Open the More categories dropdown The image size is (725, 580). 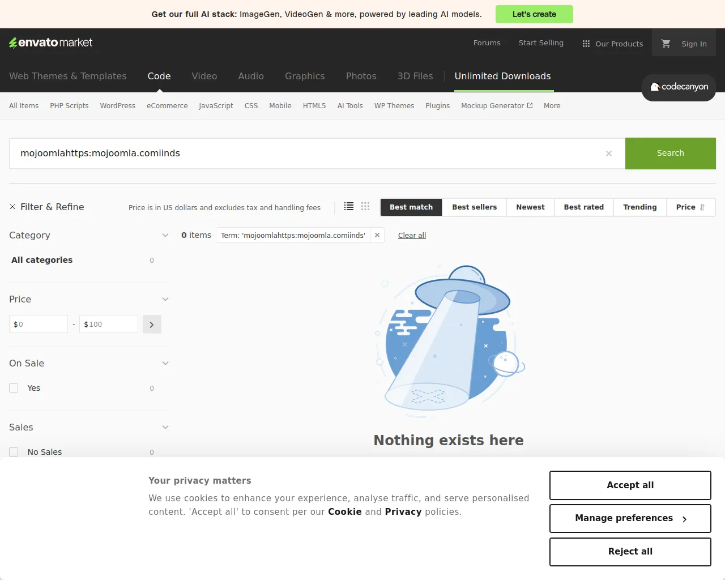coord(552,106)
